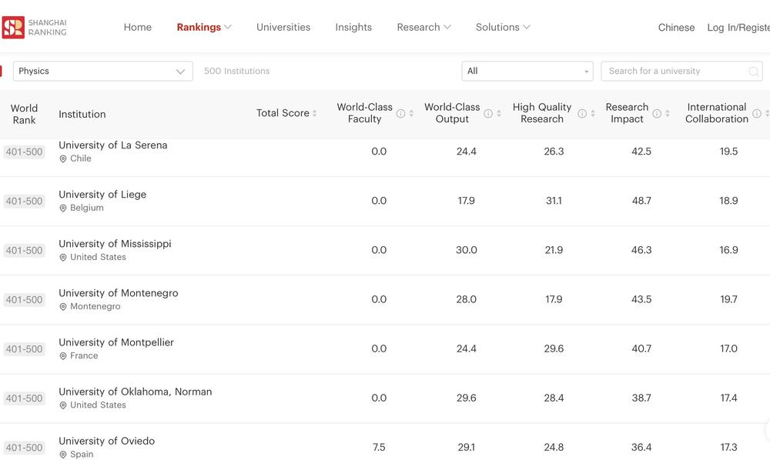
Task: Open Log In/Register
Action: [x=738, y=28]
